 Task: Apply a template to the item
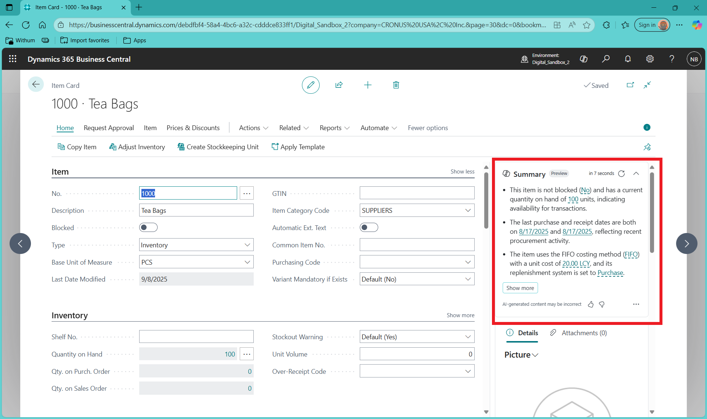(298, 147)
